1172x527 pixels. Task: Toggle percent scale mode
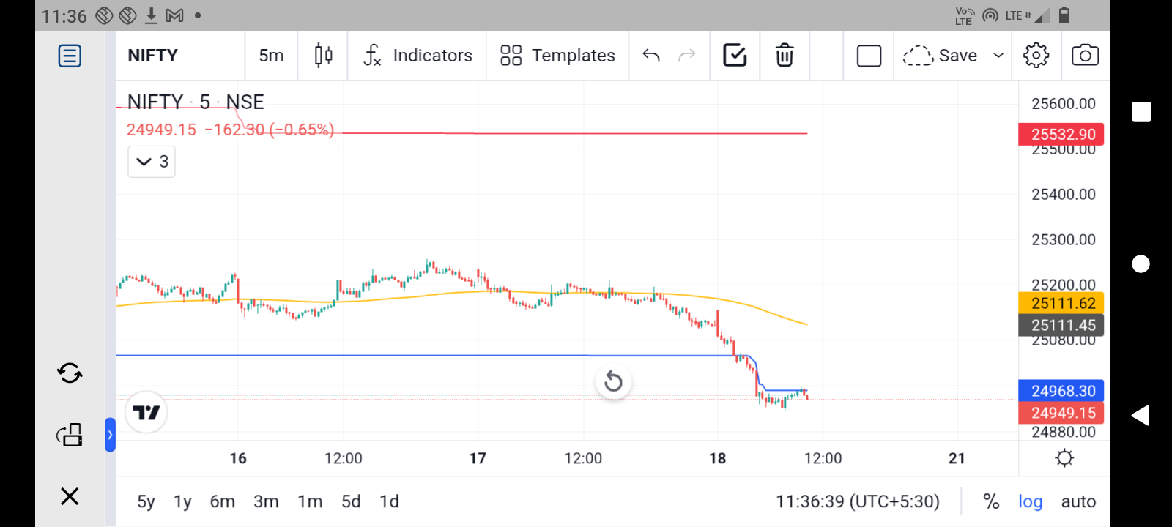991,501
